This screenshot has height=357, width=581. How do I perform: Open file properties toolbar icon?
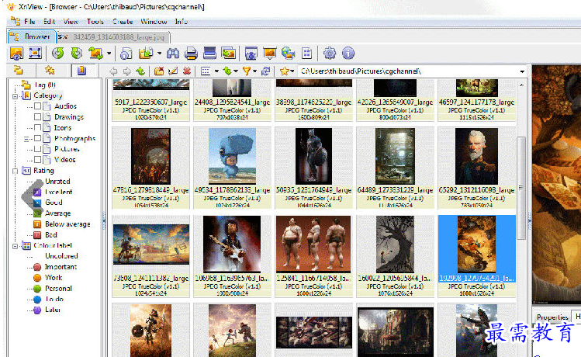(x=126, y=54)
